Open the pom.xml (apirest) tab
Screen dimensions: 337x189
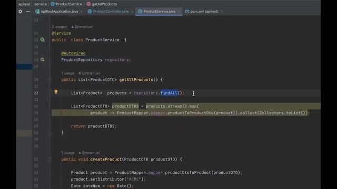pos(202,12)
